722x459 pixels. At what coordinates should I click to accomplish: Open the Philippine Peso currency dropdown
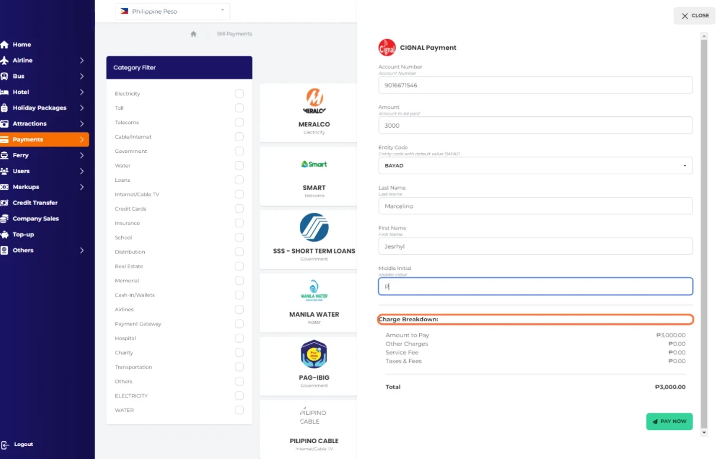(172, 11)
